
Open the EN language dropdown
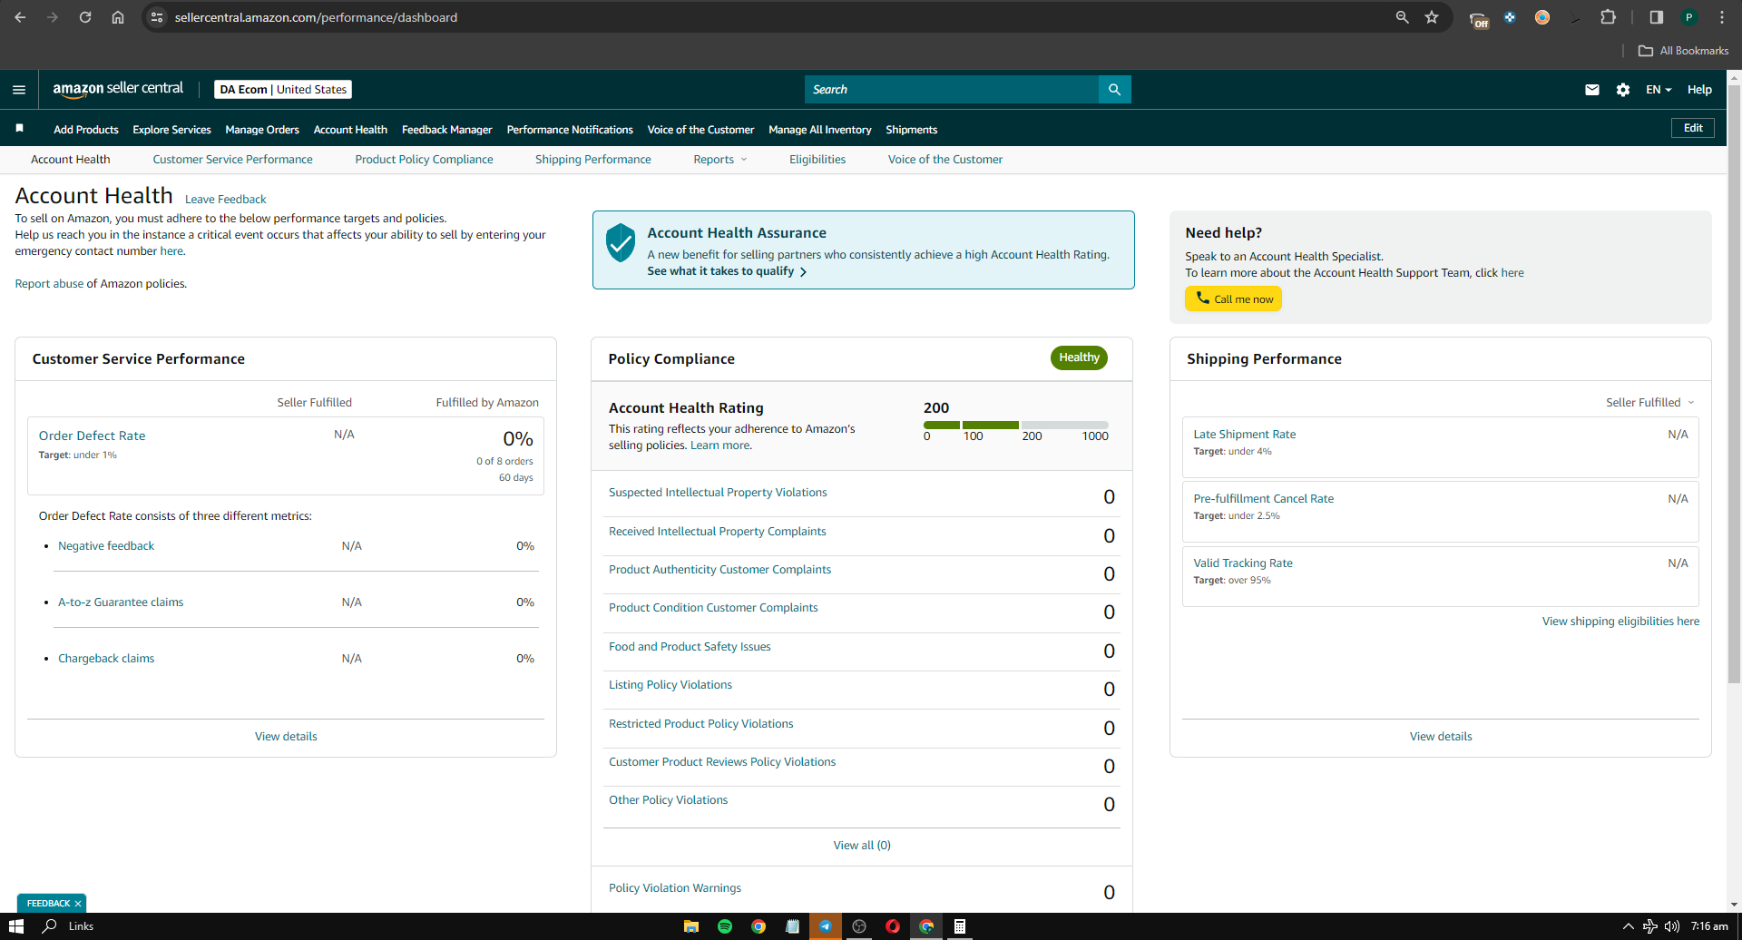click(1659, 90)
